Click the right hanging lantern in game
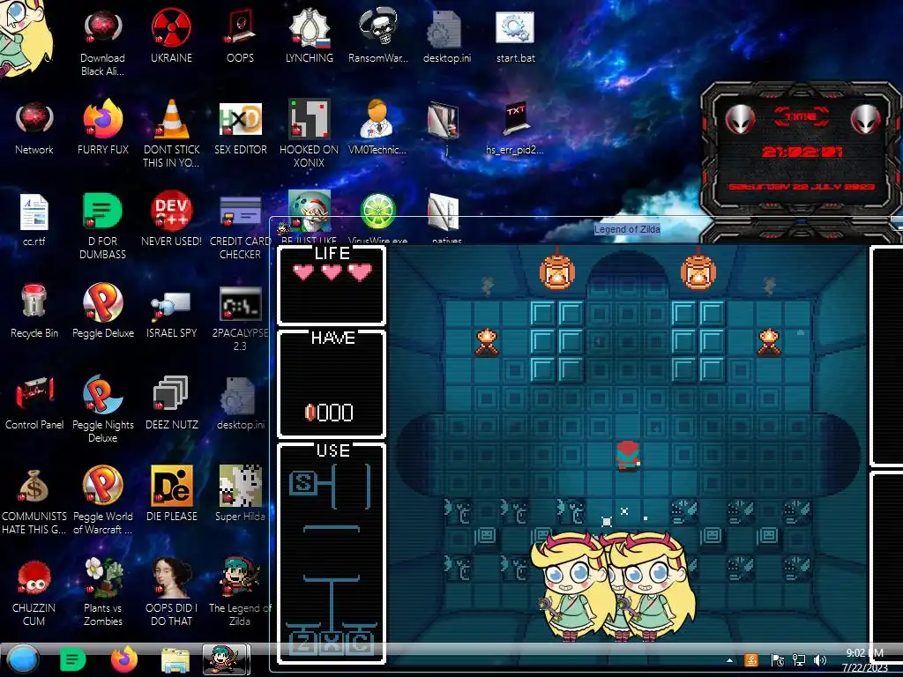Viewport: 903px width, 677px height. pos(698,271)
